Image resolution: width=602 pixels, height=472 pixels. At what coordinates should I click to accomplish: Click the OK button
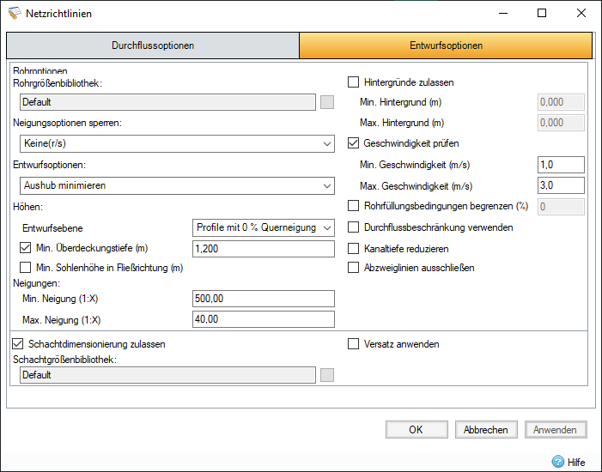(416, 430)
